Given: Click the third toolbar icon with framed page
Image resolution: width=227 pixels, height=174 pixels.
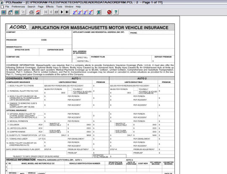Looking at the screenshot, I should [17, 12].
